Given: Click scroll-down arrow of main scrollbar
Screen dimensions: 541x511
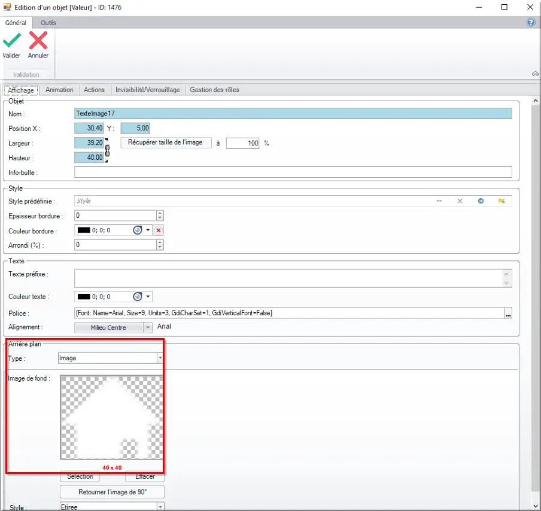Looking at the screenshot, I should pyautogui.click(x=535, y=506).
